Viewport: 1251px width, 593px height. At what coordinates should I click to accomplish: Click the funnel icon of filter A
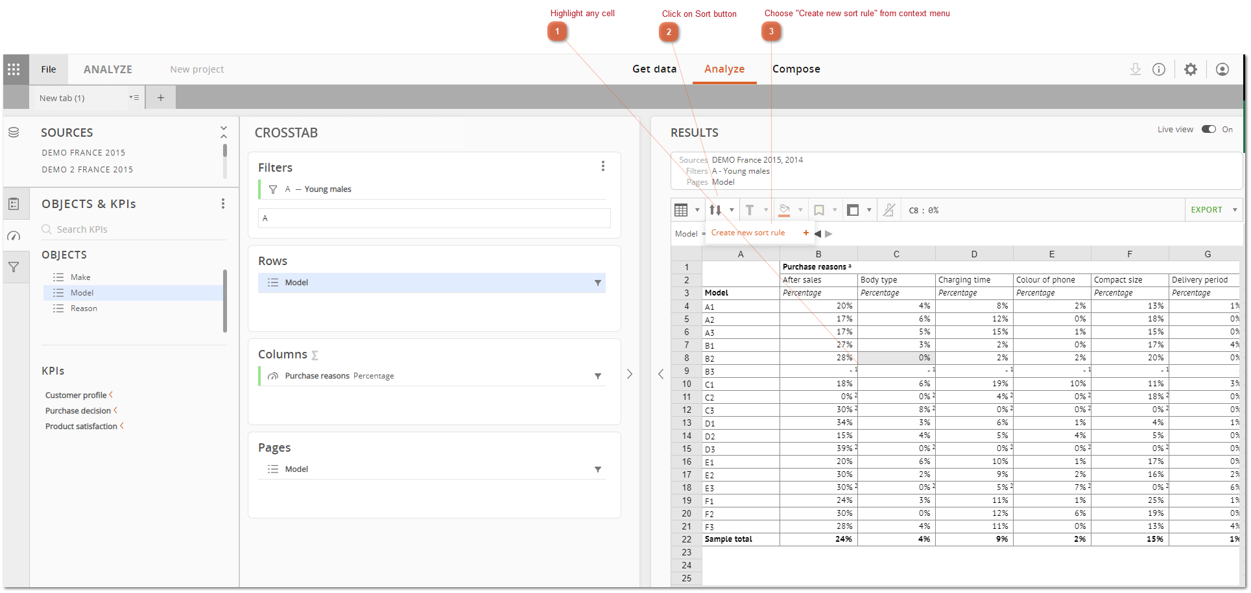click(273, 189)
